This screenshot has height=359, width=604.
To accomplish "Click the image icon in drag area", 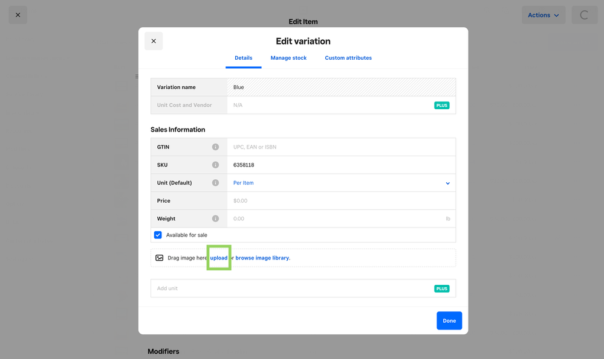I will [160, 258].
